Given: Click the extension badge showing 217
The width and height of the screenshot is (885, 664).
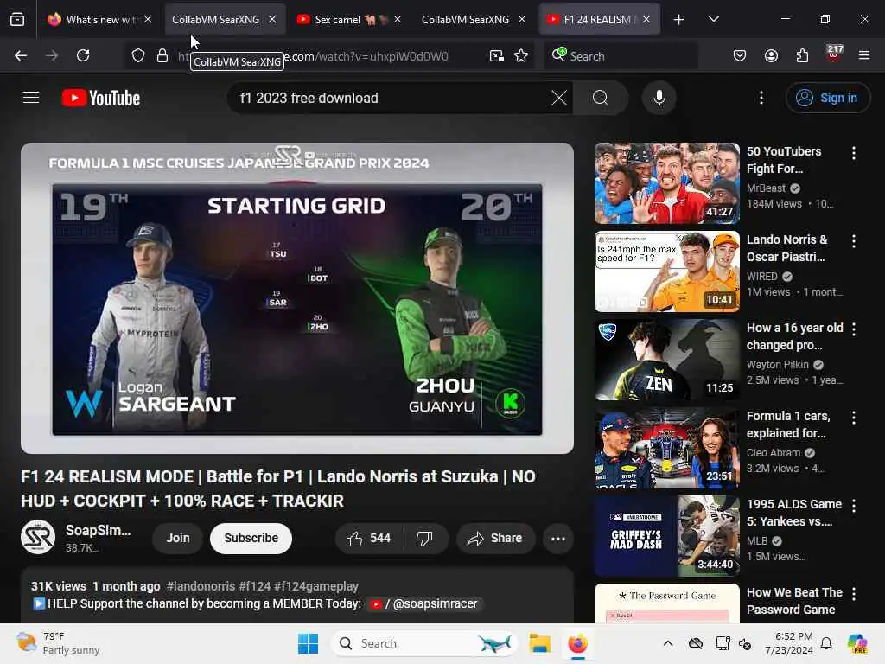Looking at the screenshot, I should [834, 54].
